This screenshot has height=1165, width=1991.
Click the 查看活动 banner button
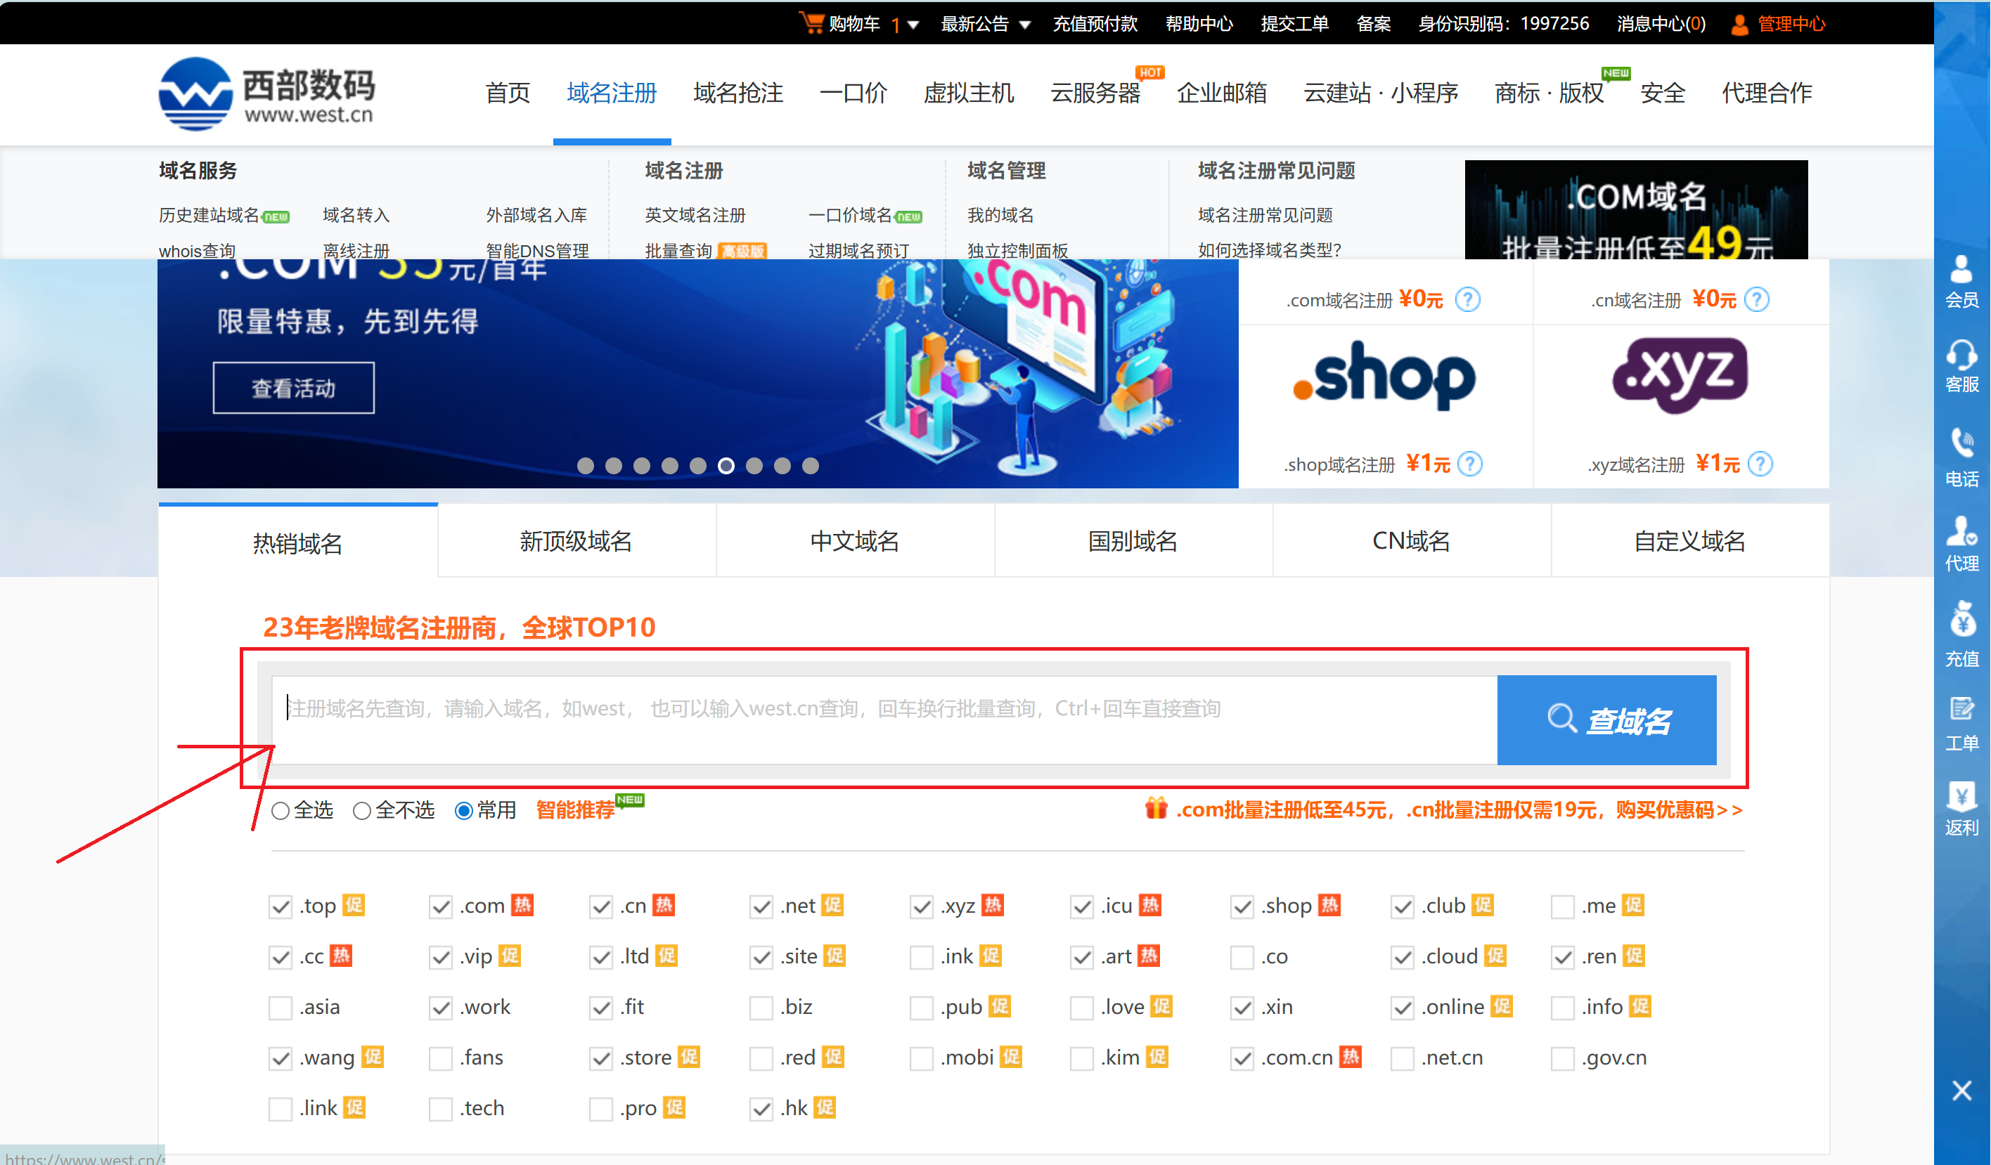[x=293, y=388]
